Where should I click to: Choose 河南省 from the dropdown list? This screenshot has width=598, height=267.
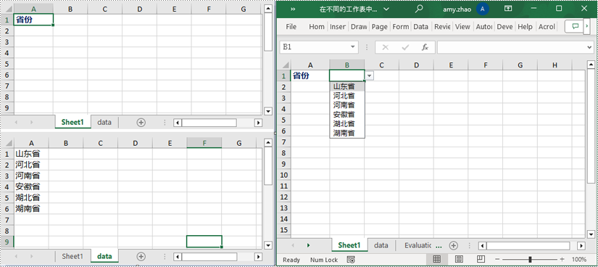coord(347,105)
